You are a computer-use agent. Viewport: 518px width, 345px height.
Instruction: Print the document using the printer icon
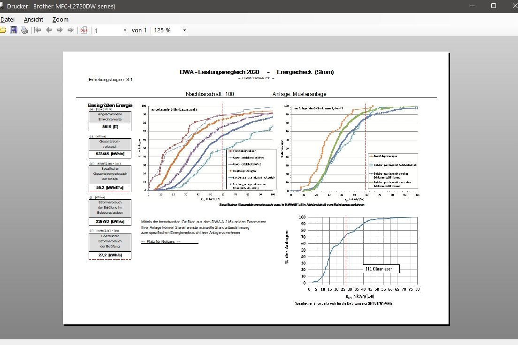(24, 30)
